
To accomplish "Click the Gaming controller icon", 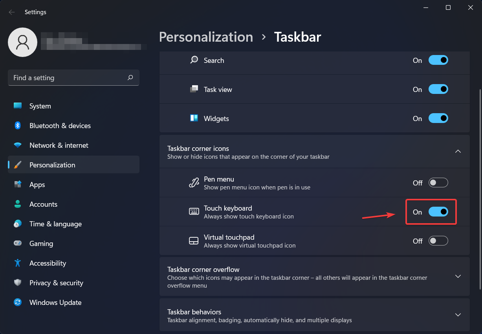I will point(18,244).
